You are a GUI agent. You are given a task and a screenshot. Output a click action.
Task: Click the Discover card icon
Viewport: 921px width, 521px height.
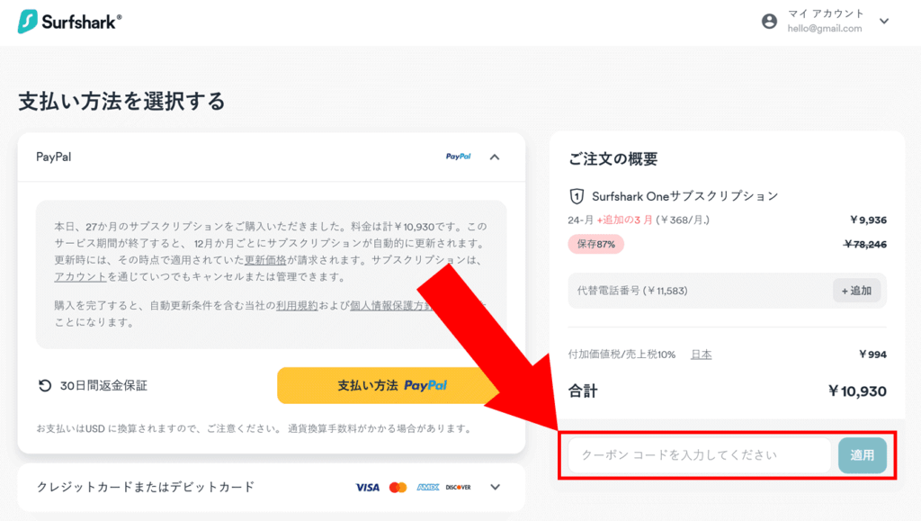458,487
